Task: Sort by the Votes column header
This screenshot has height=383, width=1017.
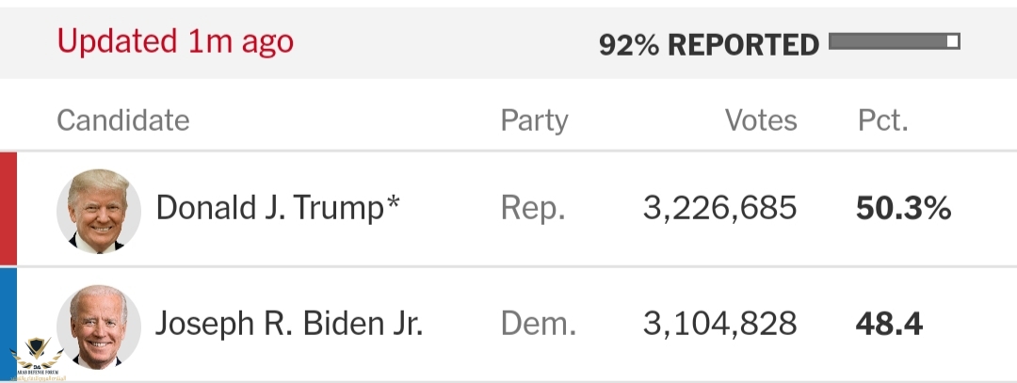Action: [x=760, y=120]
